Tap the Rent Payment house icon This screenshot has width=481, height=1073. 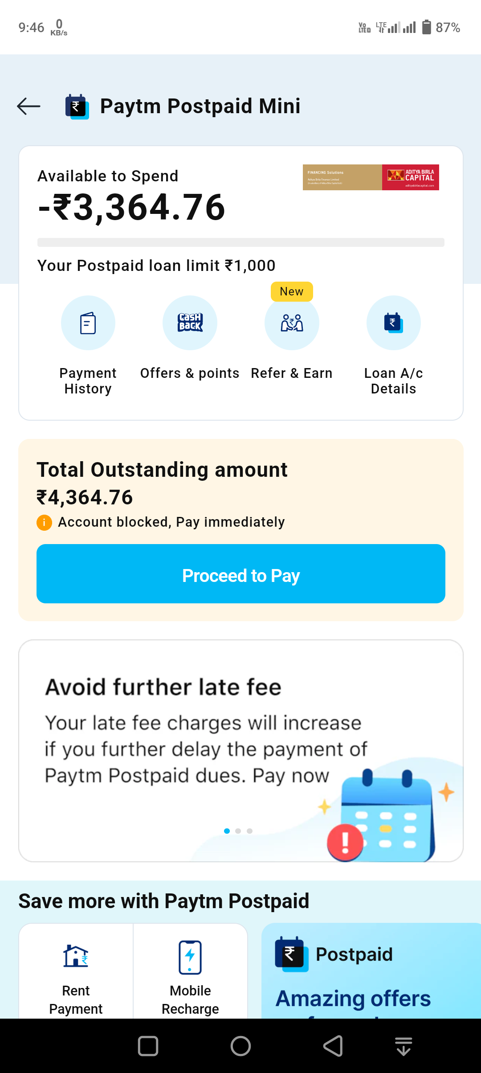[x=76, y=956]
